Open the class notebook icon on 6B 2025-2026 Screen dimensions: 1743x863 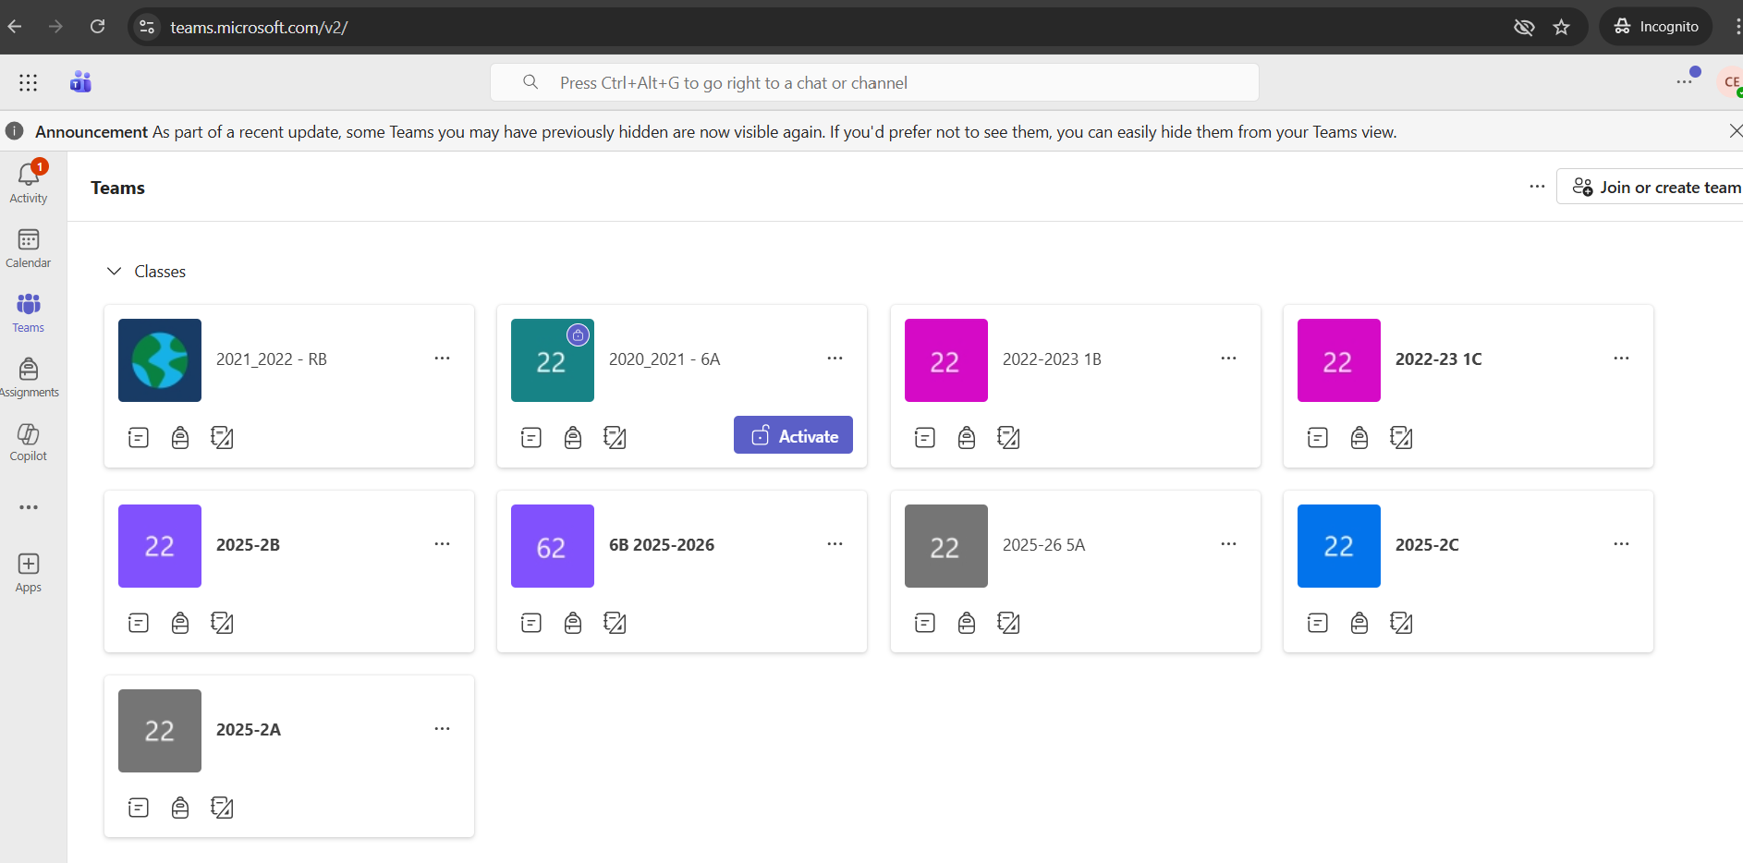click(615, 624)
